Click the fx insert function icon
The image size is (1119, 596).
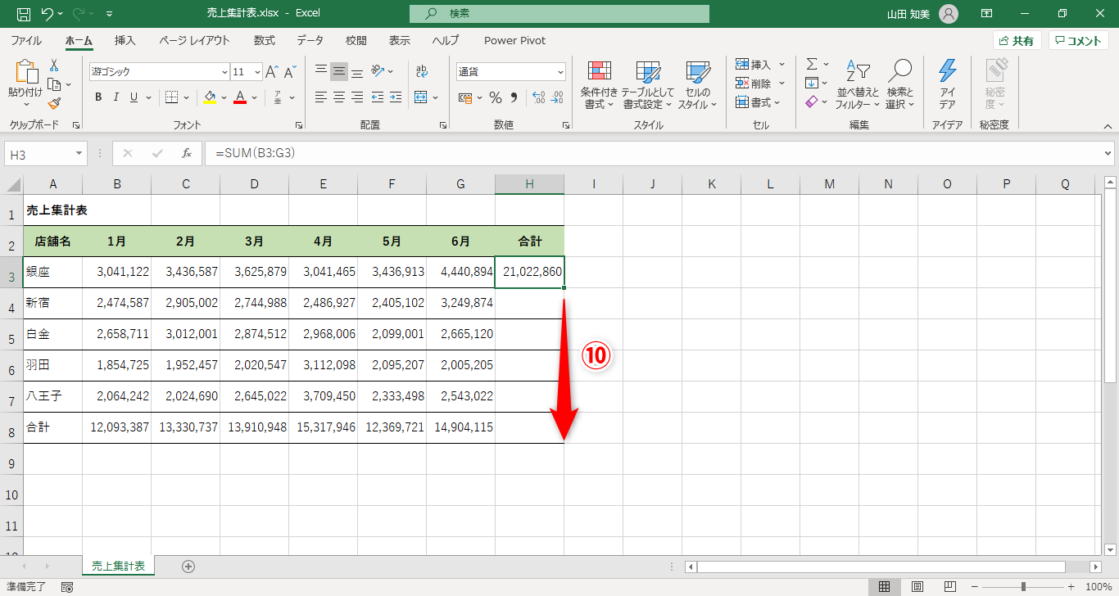tap(186, 153)
